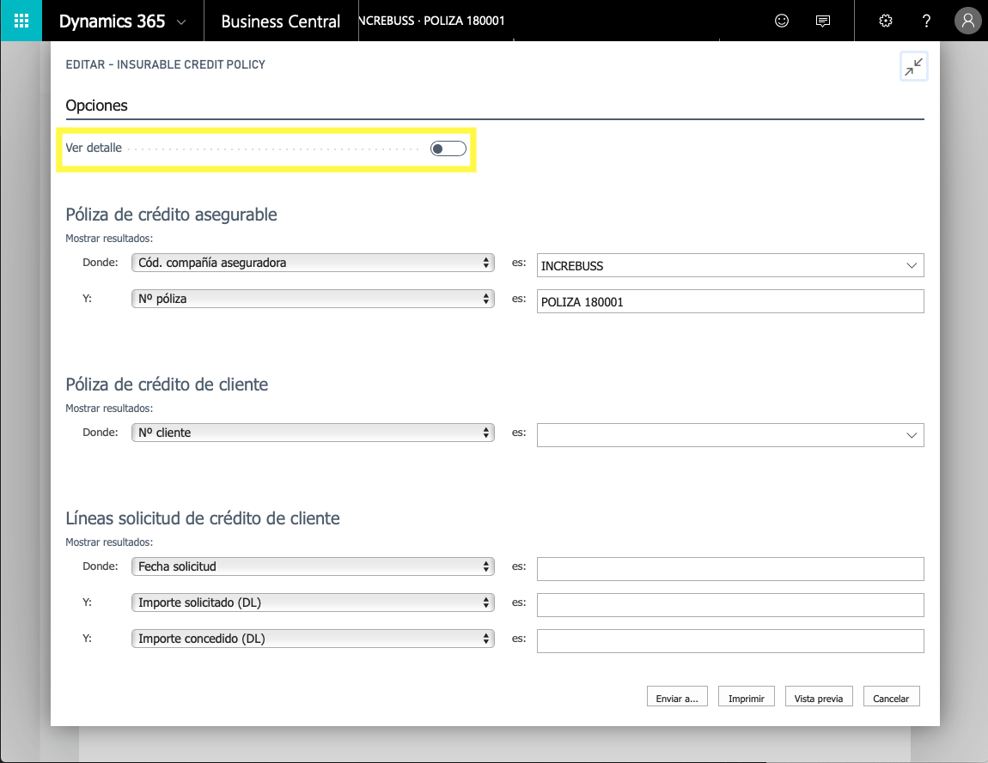Open the app launcher waffle icon
The height and width of the screenshot is (763, 988).
[21, 21]
